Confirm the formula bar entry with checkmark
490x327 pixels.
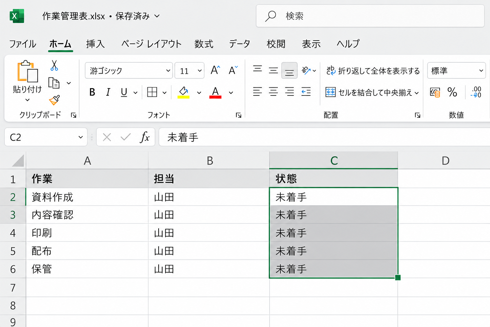(x=126, y=137)
